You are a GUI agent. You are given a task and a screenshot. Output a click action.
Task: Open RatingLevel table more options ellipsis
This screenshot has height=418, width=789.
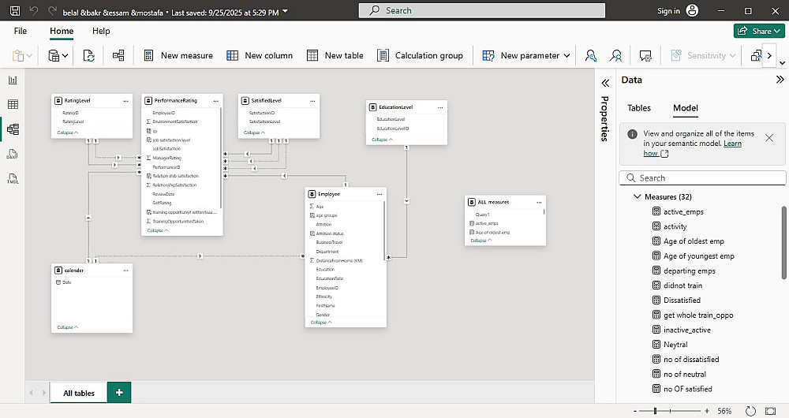click(126, 101)
